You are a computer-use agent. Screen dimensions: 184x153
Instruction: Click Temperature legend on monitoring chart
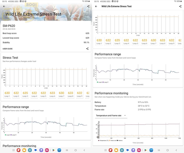coord(103,141)
